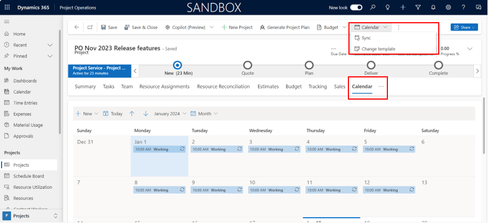
Task: Click the back arrow in command bar
Action: point(76,27)
